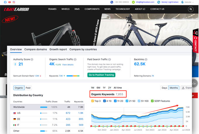Click the globe language icon
The image size is (199, 134).
(x=182, y=2)
